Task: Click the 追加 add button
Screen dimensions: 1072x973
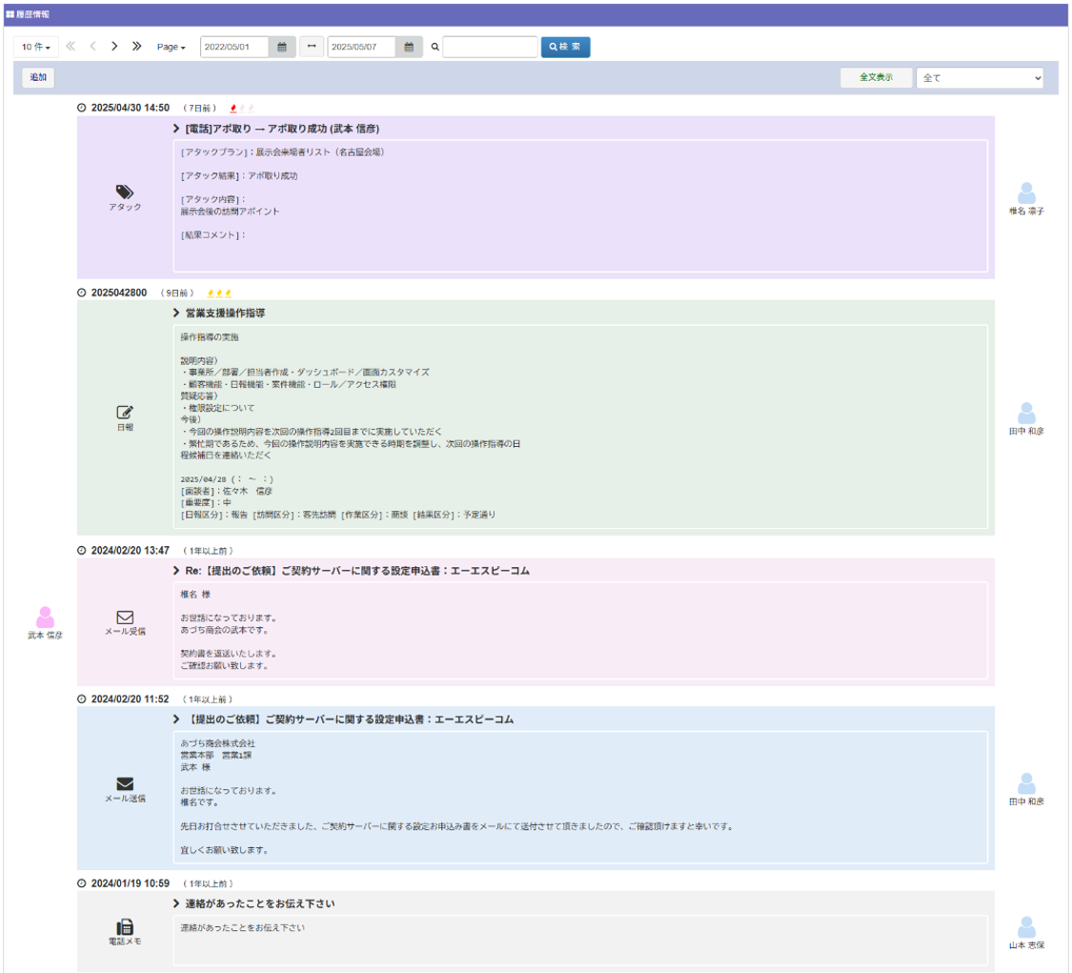Action: [x=38, y=78]
